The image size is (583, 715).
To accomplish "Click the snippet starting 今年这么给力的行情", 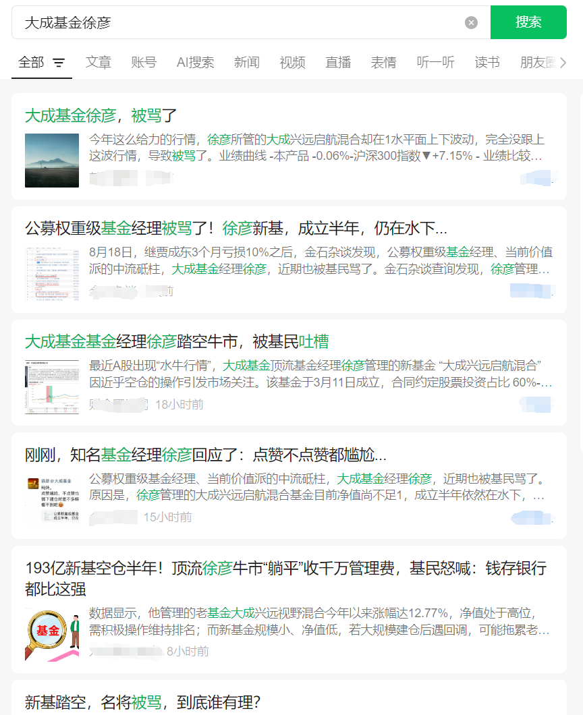I will [x=316, y=147].
